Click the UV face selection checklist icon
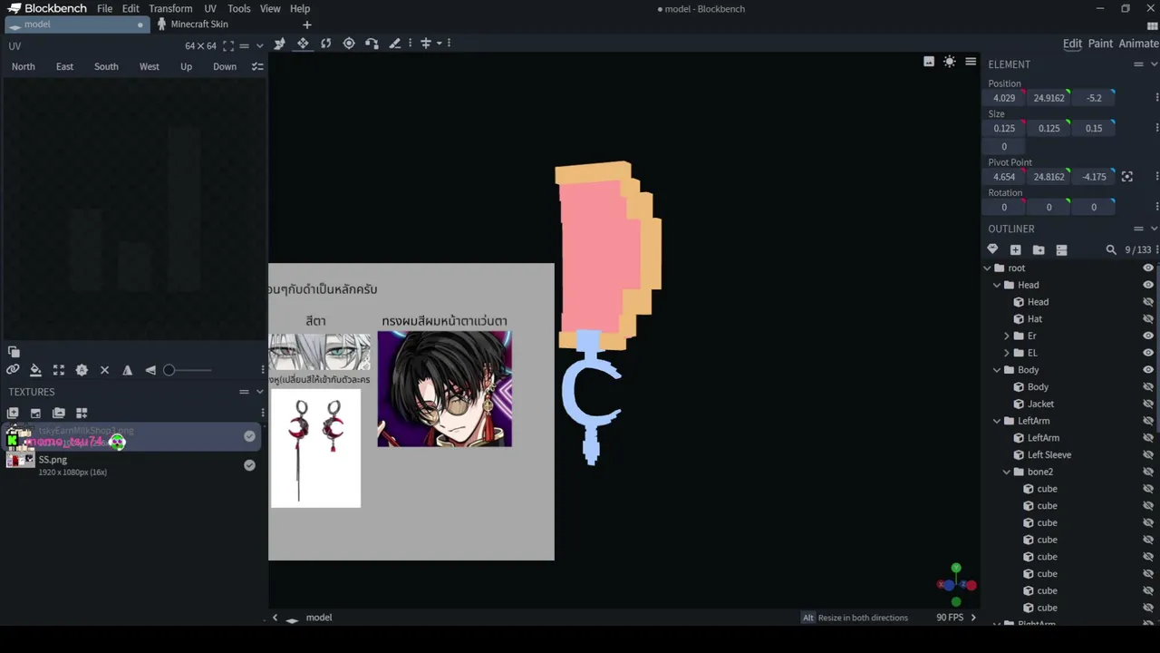 click(x=257, y=67)
